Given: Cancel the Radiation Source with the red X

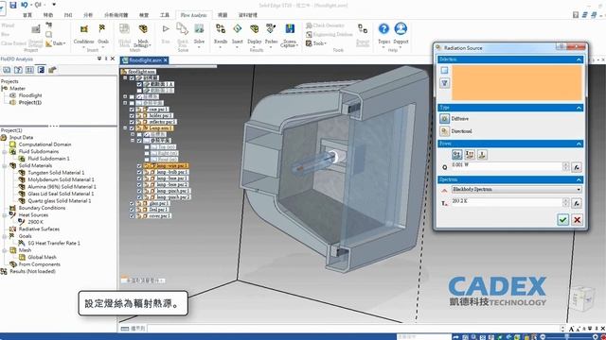Looking at the screenshot, I should 577,220.
